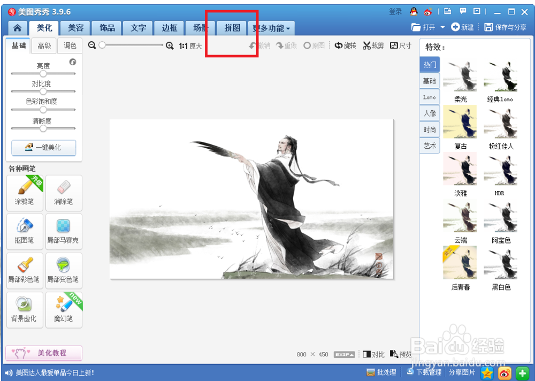The height and width of the screenshot is (381, 535).
Task: Click the zoom out magnifier icon
Action: pos(92,45)
